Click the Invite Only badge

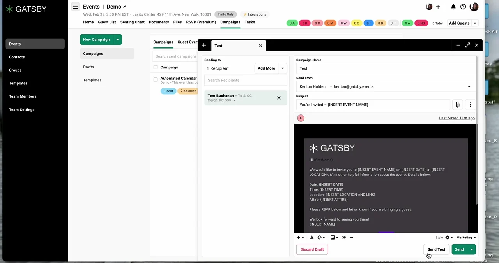[226, 14]
